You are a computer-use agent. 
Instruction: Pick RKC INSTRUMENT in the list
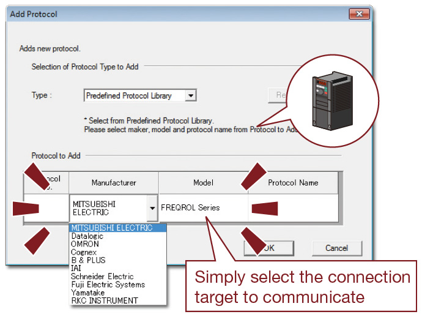point(104,300)
